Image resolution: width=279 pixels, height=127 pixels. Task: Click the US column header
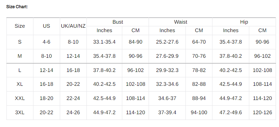pos(46,26)
